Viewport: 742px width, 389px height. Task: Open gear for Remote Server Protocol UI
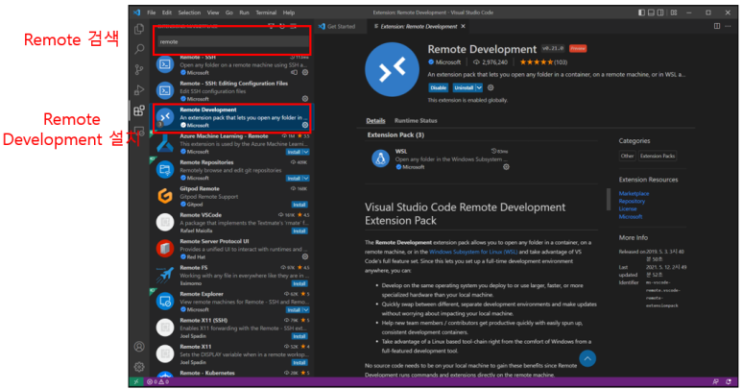[305, 256]
